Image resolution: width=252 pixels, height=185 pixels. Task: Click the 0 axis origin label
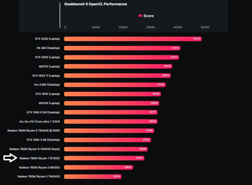(x=65, y=27)
